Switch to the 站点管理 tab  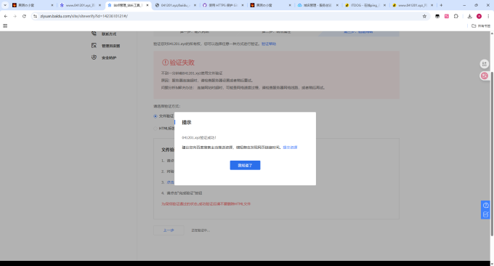(x=128, y=5)
